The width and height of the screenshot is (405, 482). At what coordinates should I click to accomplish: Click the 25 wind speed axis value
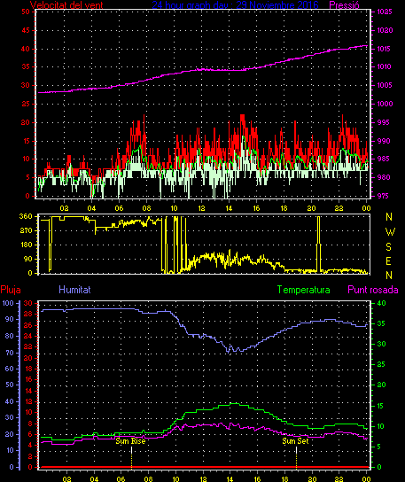(26, 104)
